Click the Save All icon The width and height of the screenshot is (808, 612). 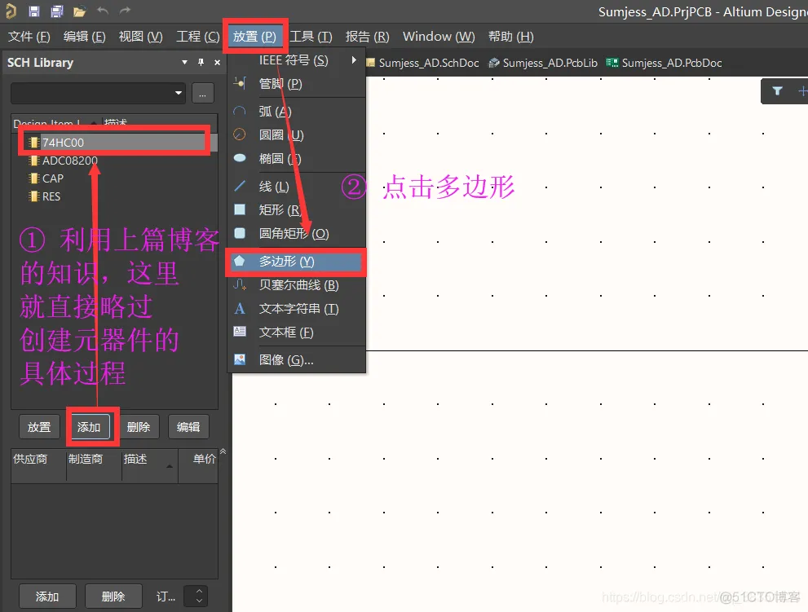(57, 11)
